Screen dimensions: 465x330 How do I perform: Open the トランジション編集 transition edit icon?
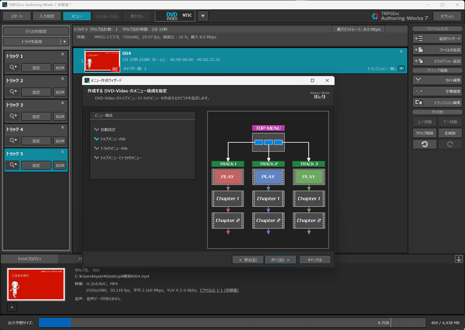[419, 103]
